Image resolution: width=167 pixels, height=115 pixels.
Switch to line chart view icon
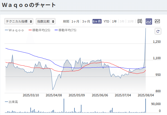pos(157,21)
